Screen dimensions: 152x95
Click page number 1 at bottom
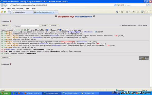pyautogui.click(x=11, y=64)
